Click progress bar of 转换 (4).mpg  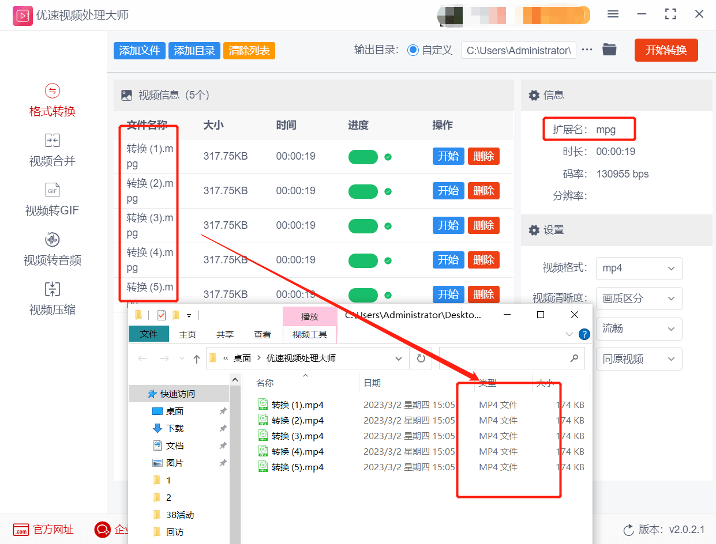363,260
